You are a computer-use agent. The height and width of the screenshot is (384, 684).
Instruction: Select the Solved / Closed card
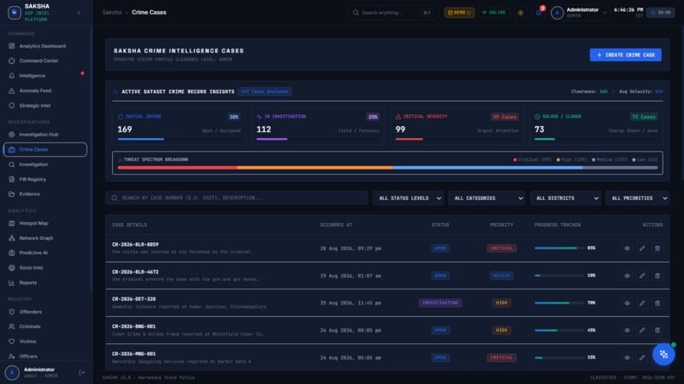[596, 126]
